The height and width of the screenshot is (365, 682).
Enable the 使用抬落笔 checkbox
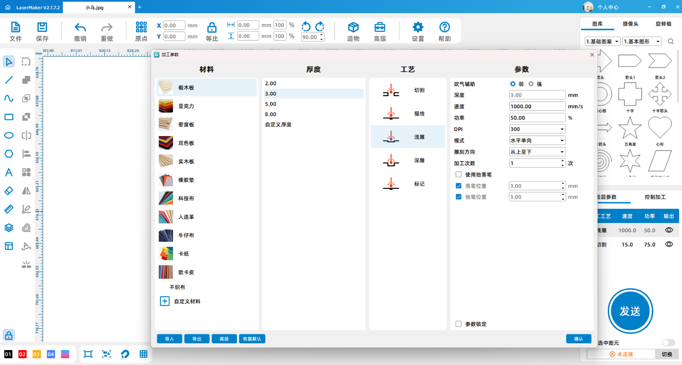[459, 174]
